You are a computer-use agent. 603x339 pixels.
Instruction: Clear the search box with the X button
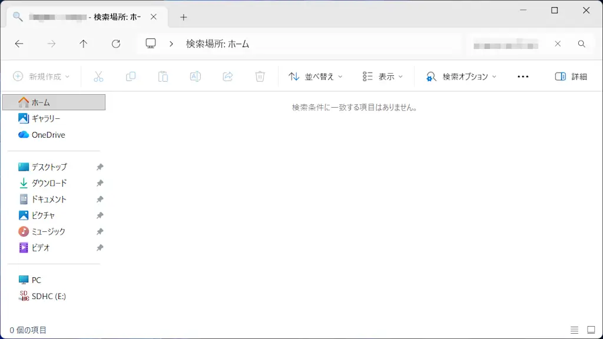(558, 44)
